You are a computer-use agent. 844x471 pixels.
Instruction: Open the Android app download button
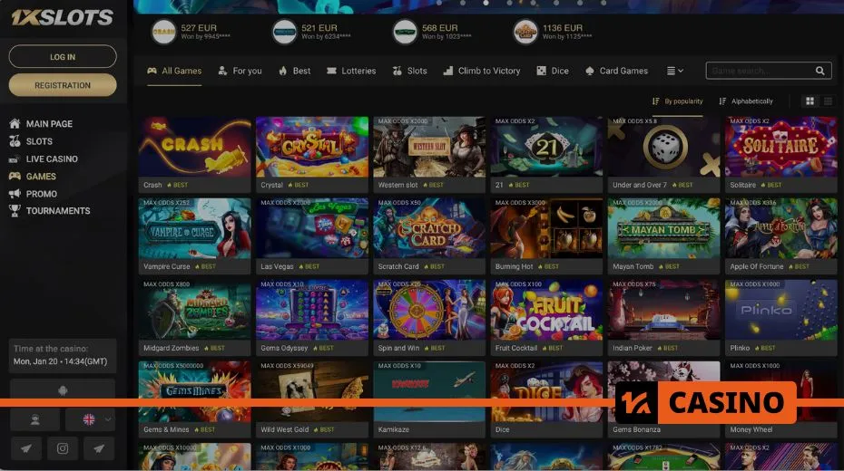point(63,390)
